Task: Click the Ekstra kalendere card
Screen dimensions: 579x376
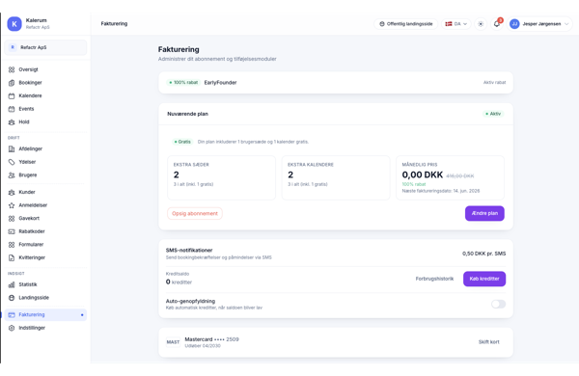Action: coord(336,177)
